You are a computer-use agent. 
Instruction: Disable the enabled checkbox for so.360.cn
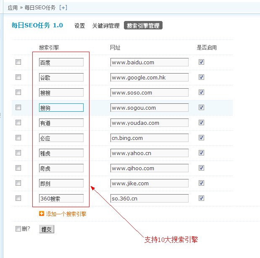pyautogui.click(x=201, y=198)
